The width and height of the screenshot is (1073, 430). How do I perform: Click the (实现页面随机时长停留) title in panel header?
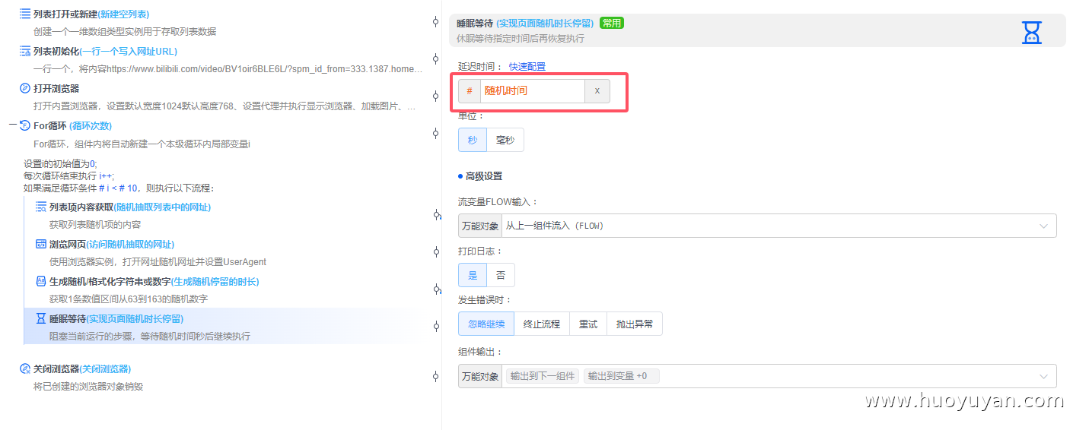545,23
